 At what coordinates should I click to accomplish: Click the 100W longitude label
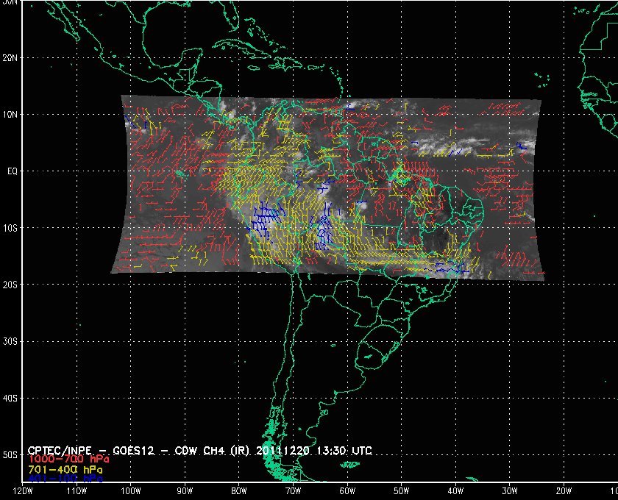pyautogui.click(x=131, y=491)
